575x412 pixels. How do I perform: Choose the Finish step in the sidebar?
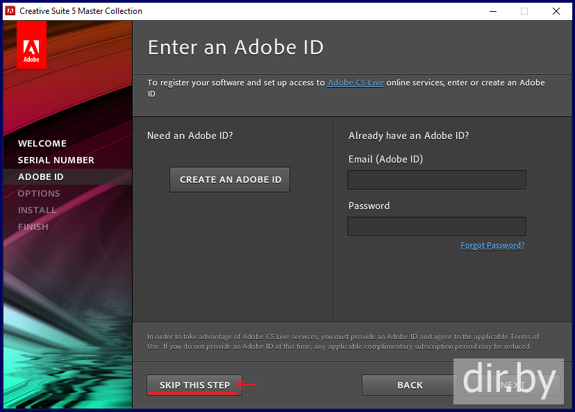[33, 227]
